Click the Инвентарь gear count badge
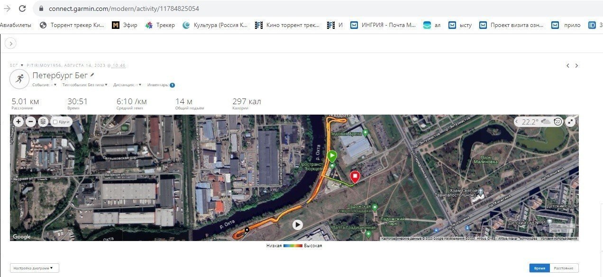Image resolution: width=603 pixels, height=277 pixels. point(172,85)
